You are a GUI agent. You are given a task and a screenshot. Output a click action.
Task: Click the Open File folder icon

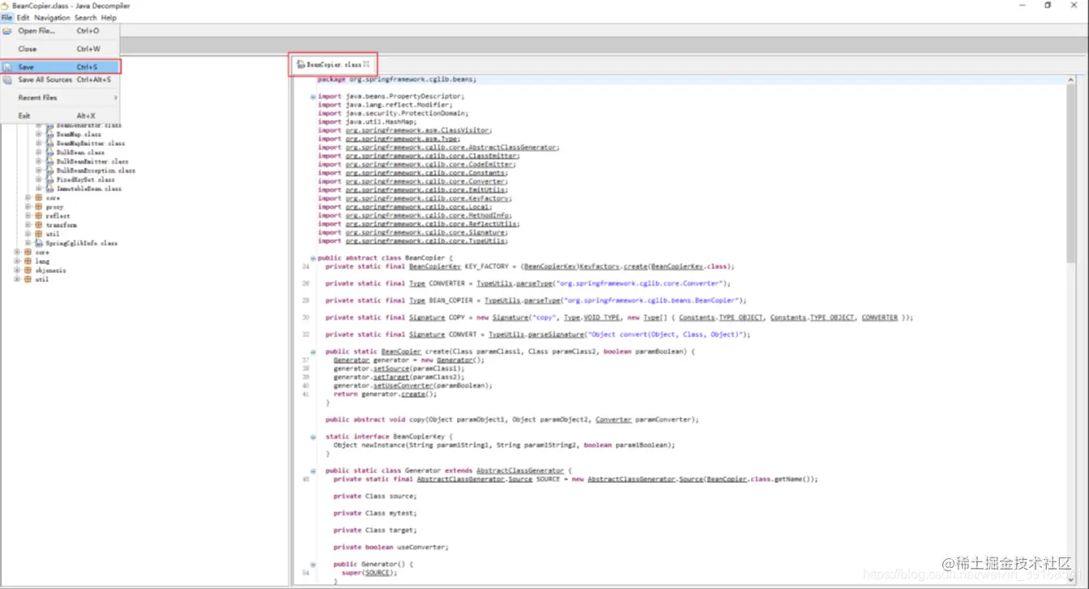coord(7,31)
